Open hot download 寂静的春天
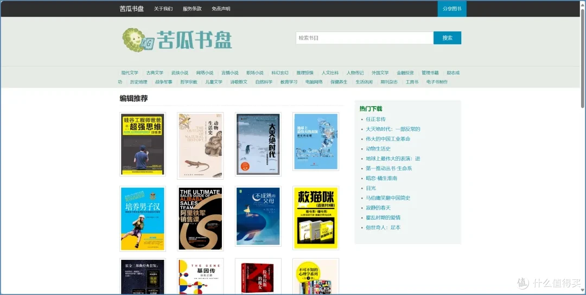586x295 pixels. (378, 208)
